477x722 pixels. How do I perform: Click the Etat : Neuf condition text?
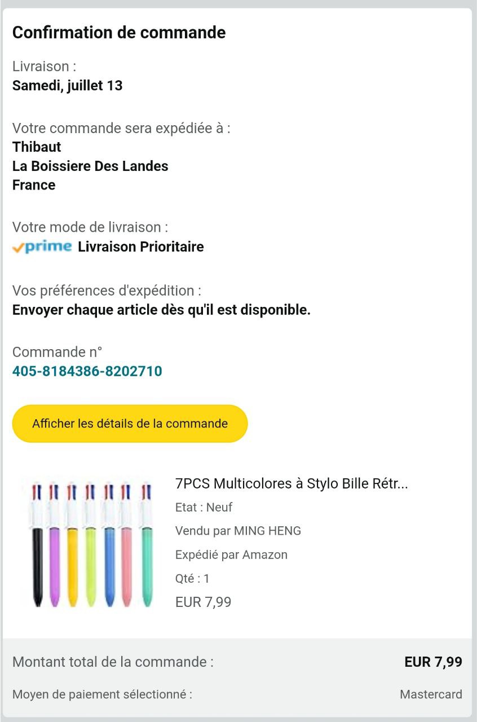click(x=204, y=507)
